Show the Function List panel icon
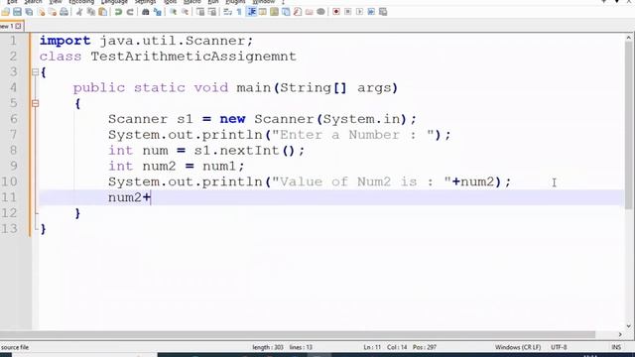Screen dimensions: 635x357 pyautogui.click(x=298, y=12)
